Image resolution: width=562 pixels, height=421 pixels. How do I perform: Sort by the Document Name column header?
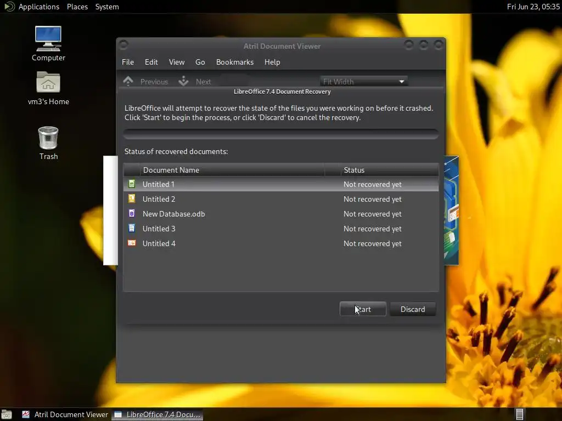(232, 170)
